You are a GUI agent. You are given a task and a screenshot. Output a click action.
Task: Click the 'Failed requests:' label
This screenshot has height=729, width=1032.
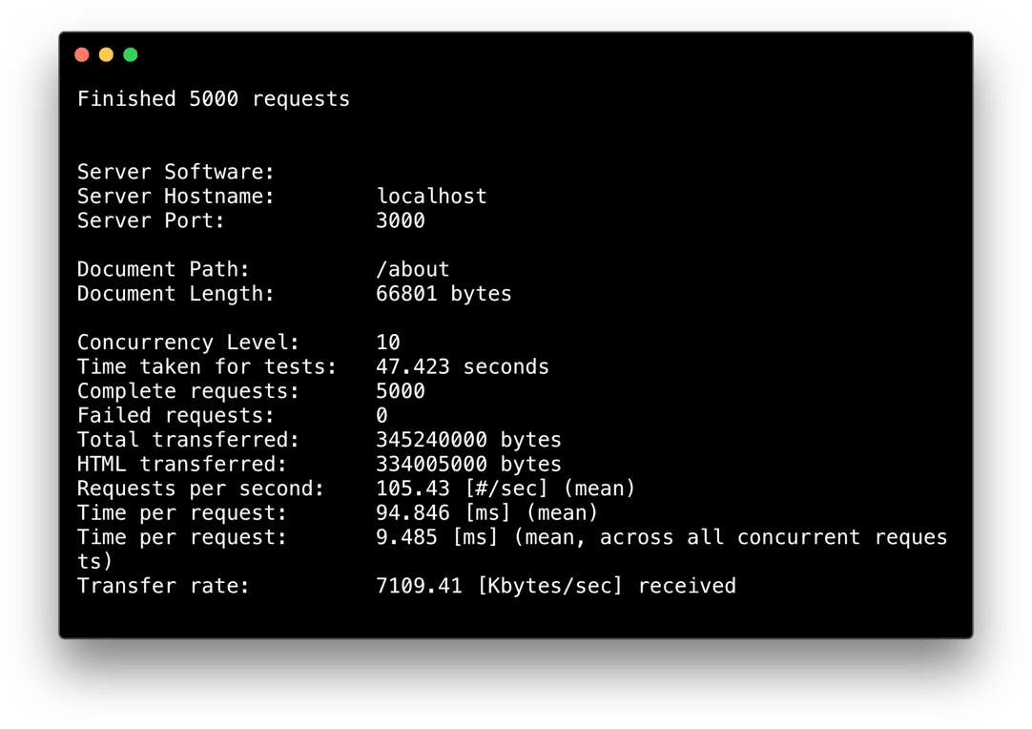(x=175, y=415)
